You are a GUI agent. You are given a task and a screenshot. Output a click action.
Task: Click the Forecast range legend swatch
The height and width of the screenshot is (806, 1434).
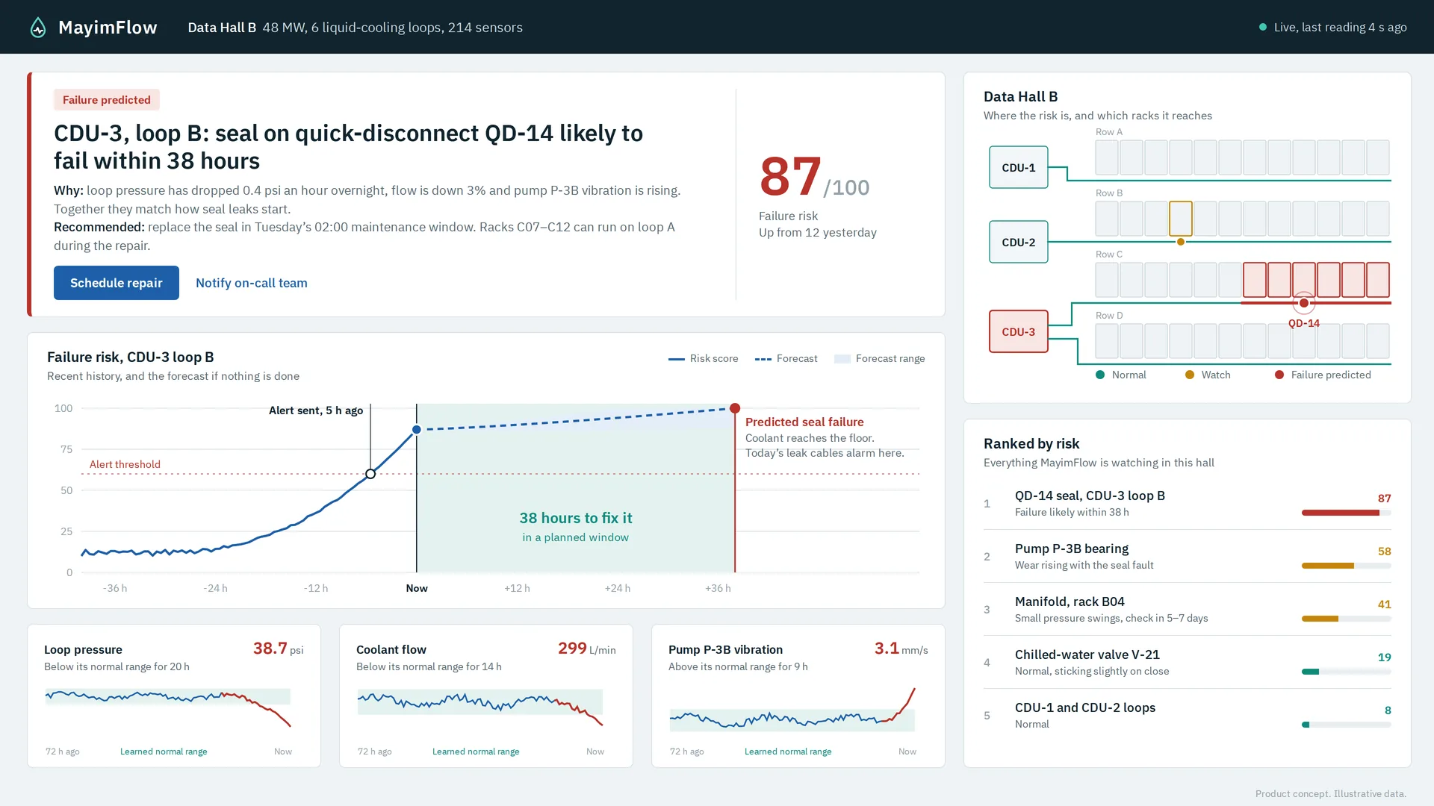[x=842, y=359]
